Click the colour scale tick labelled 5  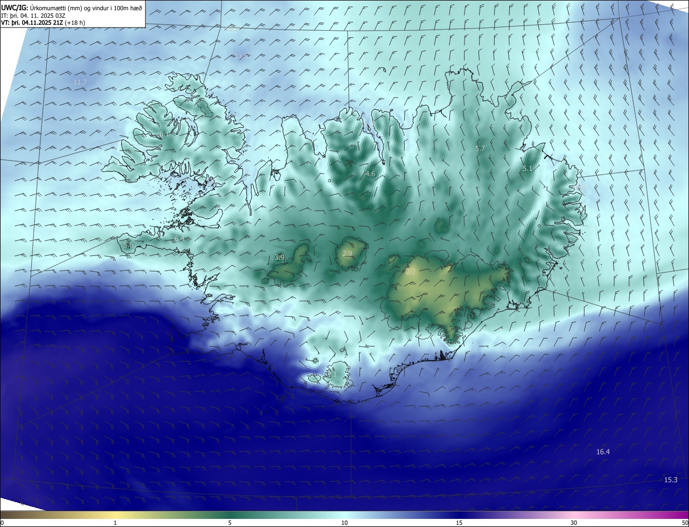click(x=230, y=523)
